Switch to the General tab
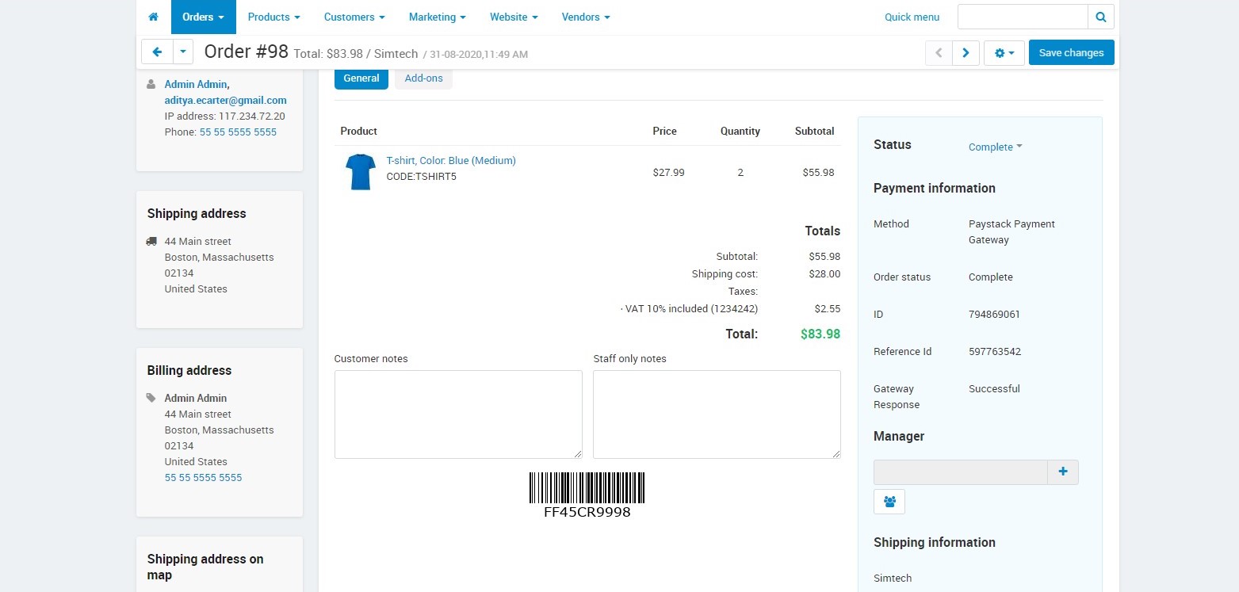This screenshot has width=1239, height=592. pyautogui.click(x=361, y=78)
